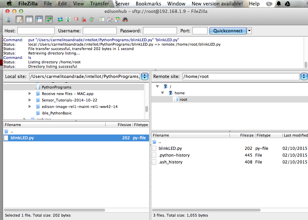
Task: Click the Host input field
Action: tap(36, 31)
